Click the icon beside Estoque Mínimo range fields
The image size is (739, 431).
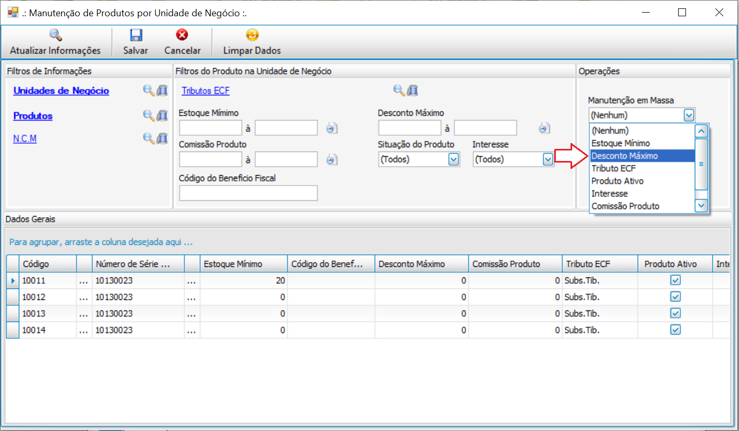332,128
